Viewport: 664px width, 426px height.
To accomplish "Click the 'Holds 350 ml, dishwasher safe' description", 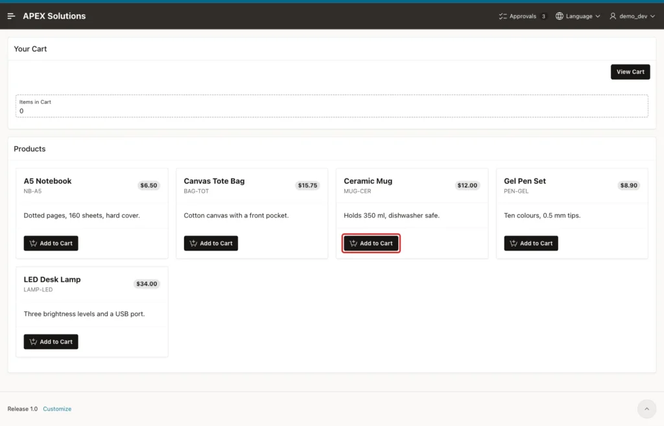I will [x=392, y=216].
